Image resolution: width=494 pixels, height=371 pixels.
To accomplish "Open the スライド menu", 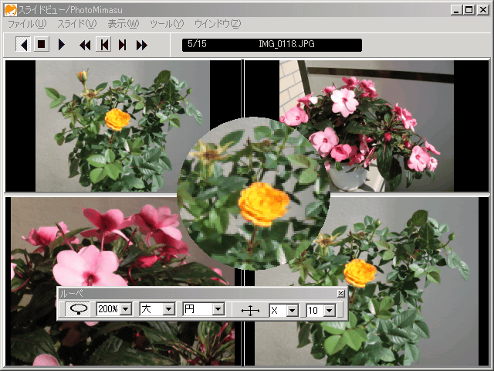I will [77, 24].
